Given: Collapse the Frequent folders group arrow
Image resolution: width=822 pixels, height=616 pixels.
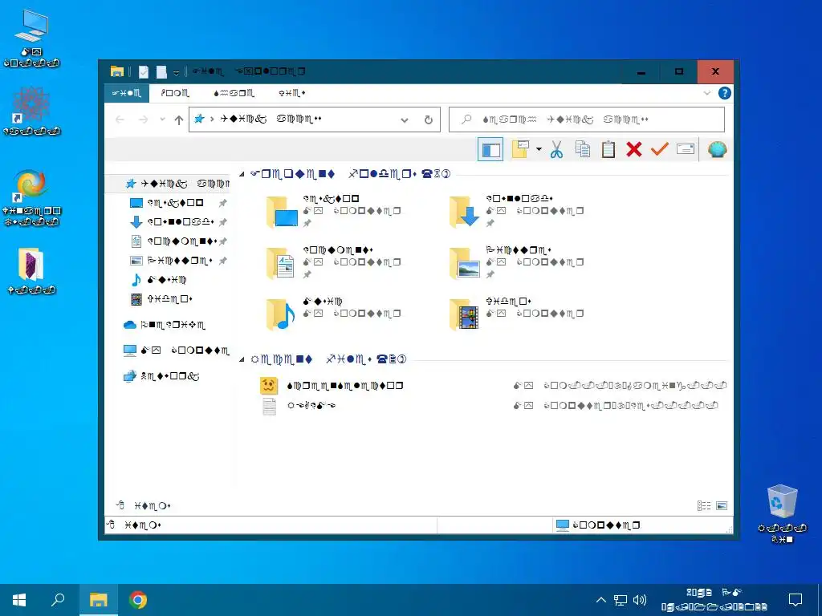Looking at the screenshot, I should [x=242, y=174].
